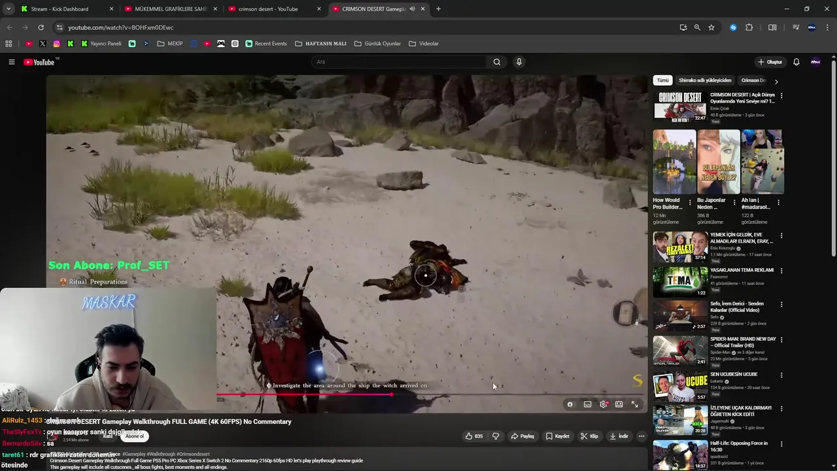
Task: Go back with Chrome's back arrow
Action: click(x=9, y=27)
